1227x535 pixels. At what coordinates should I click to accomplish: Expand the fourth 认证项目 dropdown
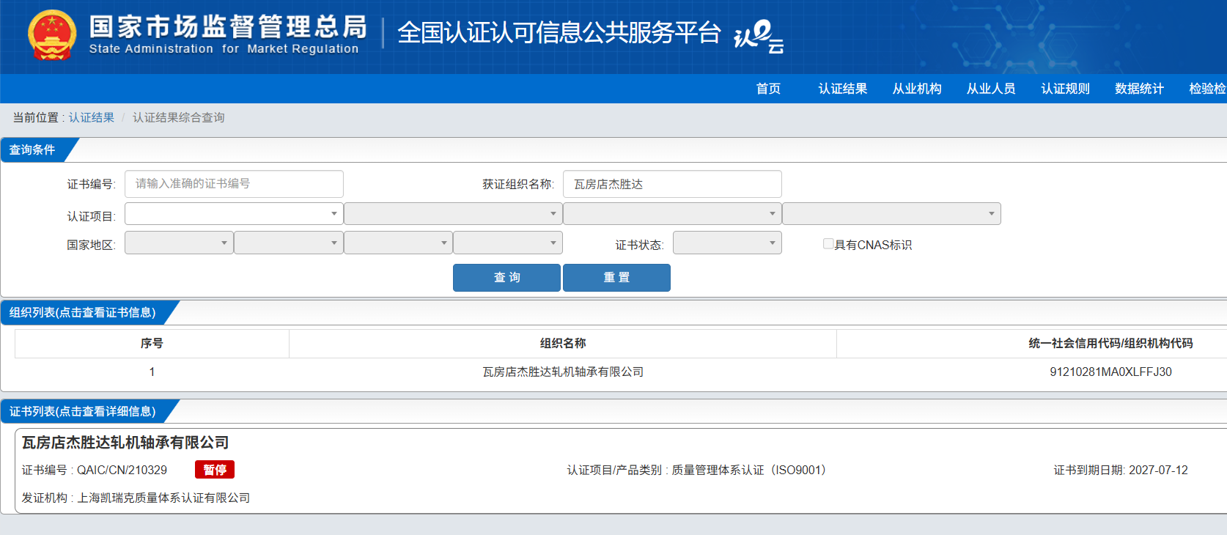(x=891, y=214)
